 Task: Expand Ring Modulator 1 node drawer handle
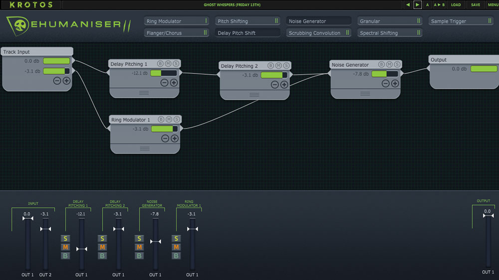144,148
